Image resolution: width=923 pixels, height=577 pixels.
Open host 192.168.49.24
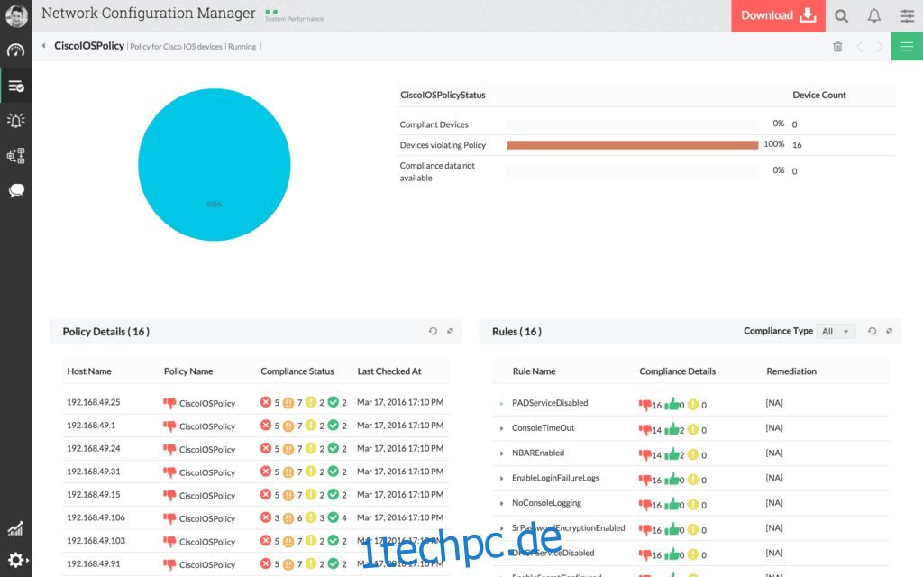(x=93, y=448)
